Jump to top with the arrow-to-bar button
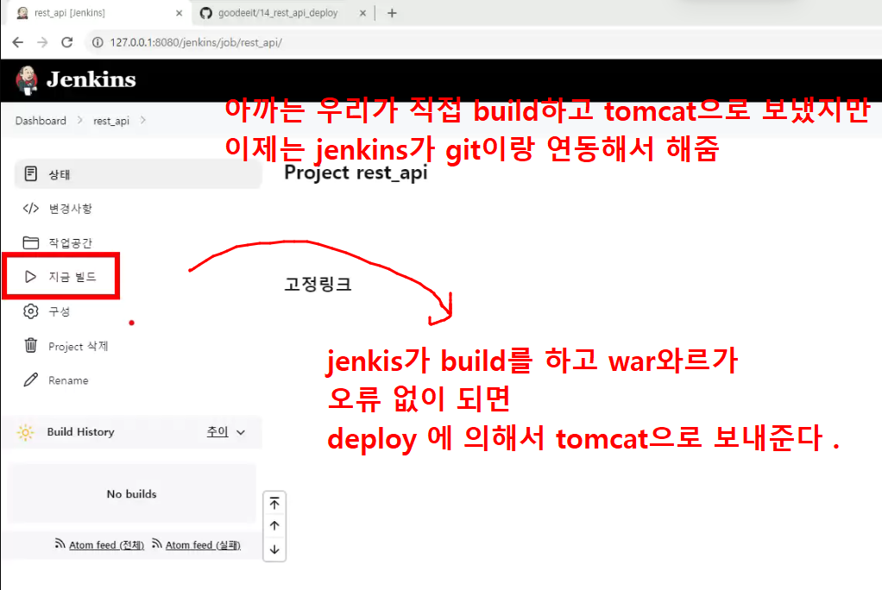This screenshot has height=590, width=882. 274,504
